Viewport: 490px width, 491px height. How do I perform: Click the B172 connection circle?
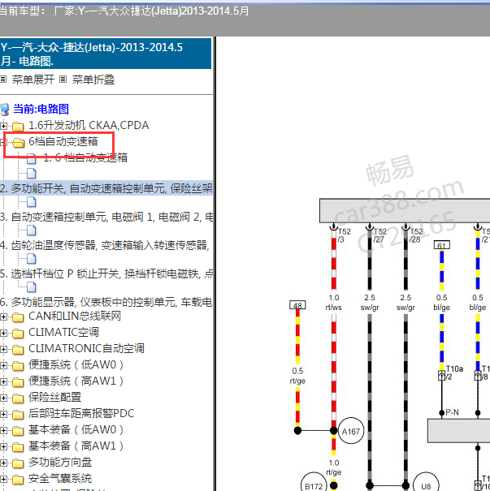314,483
